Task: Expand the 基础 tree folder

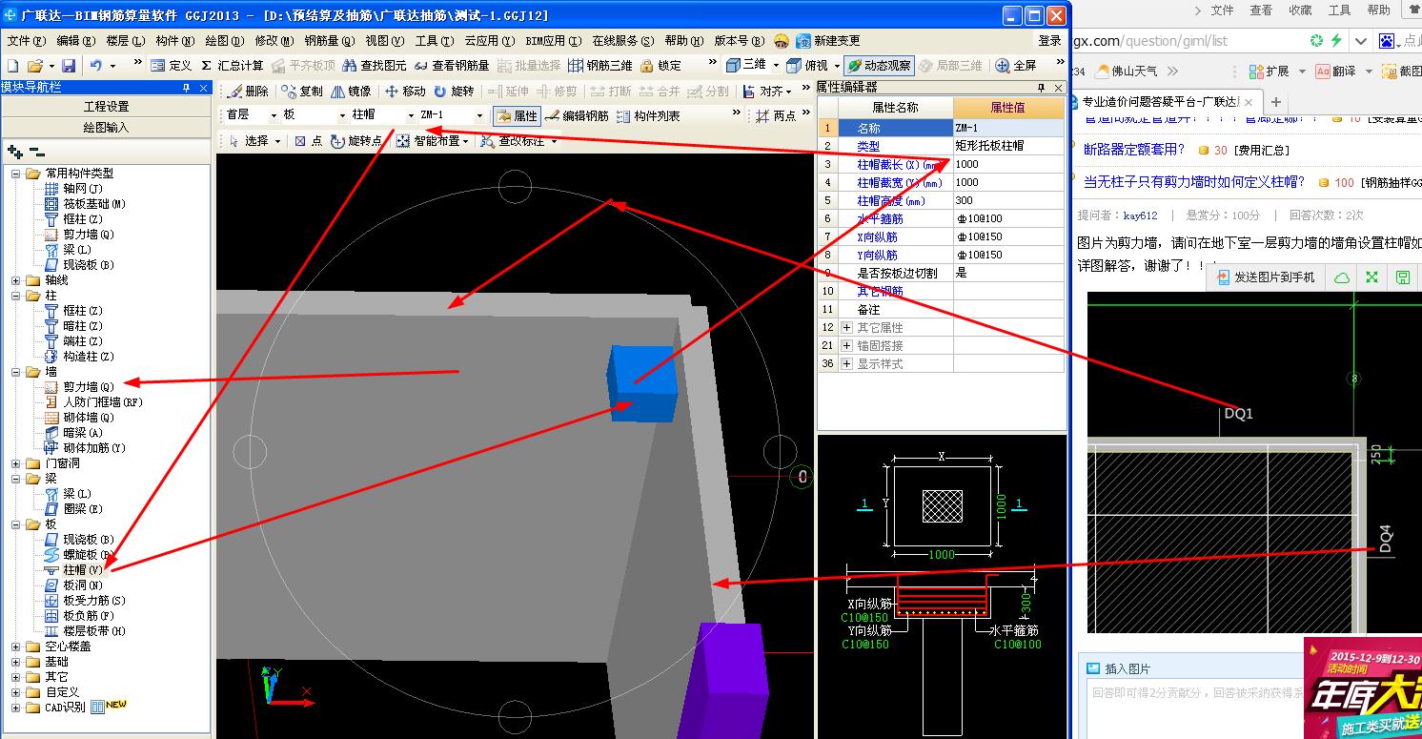Action: pyautogui.click(x=16, y=662)
